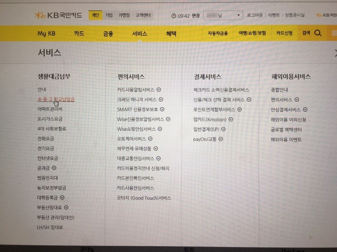Expand arrow beside 대중교통안심서비스

click(158, 158)
